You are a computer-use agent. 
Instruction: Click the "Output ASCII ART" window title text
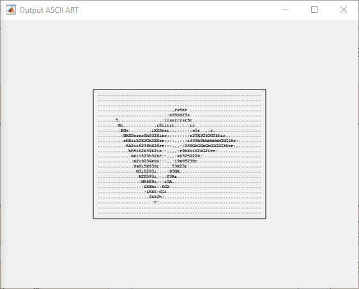[49, 10]
